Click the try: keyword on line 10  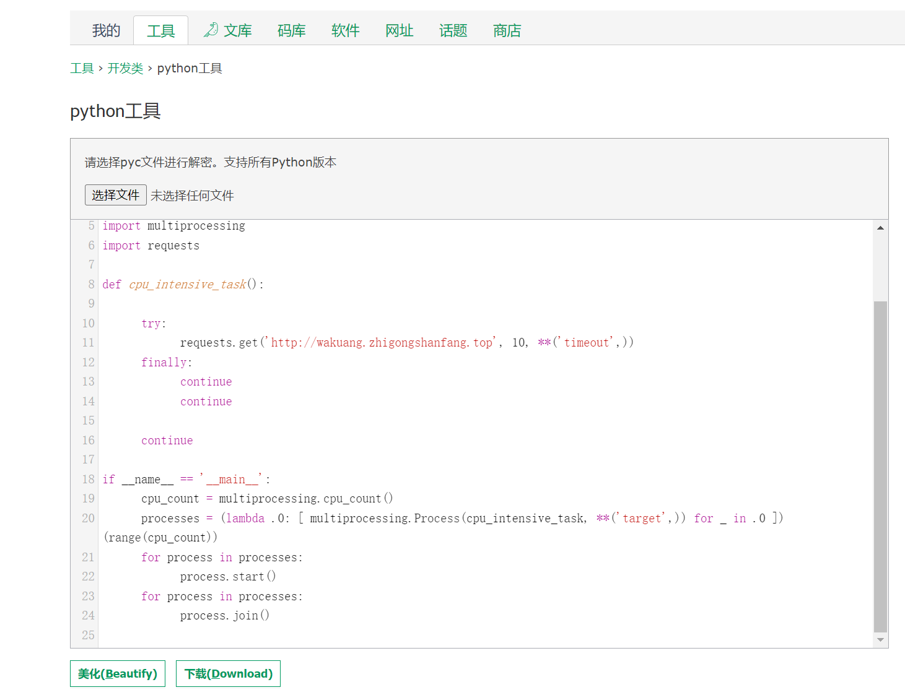(154, 324)
